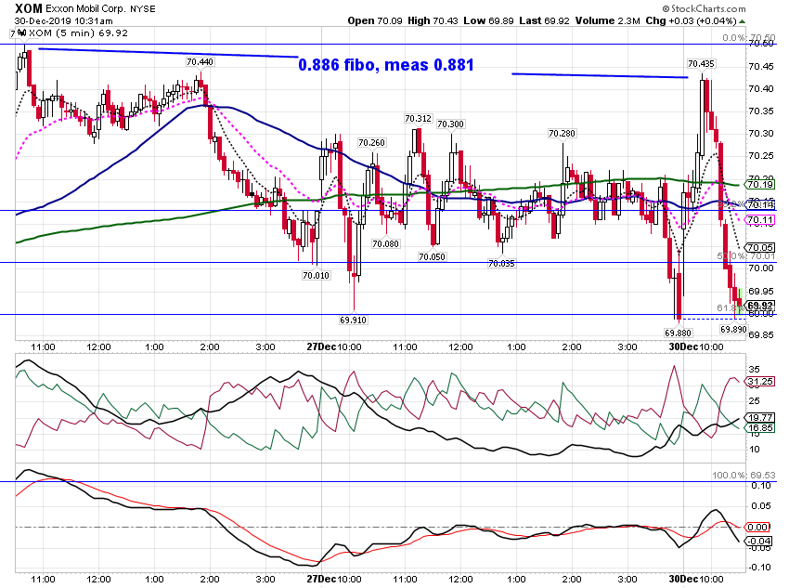The width and height of the screenshot is (789, 588).
Task: Select the 70.080 low price label
Action: pyautogui.click(x=385, y=244)
